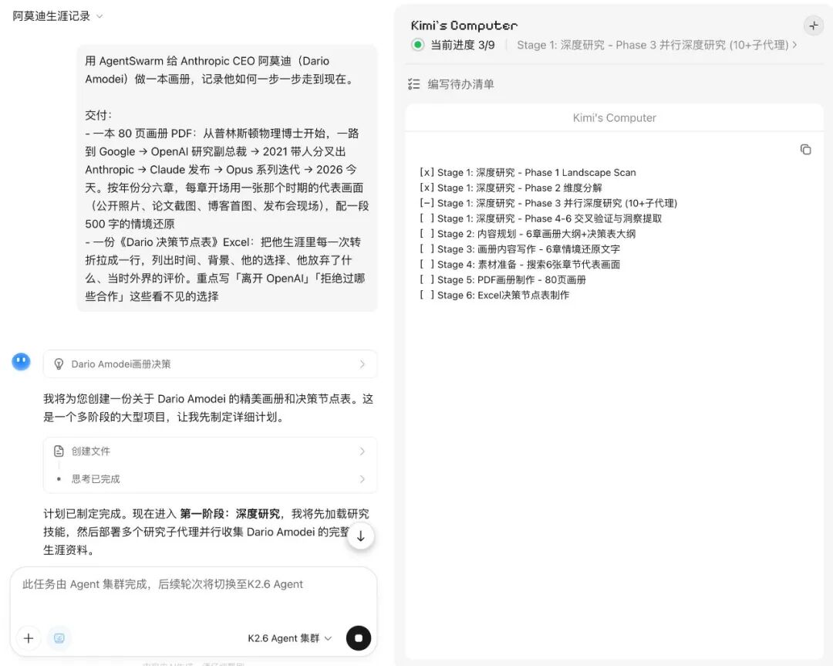The image size is (833, 666).
Task: Click the blue Kimi assistant avatar
Action: (21, 361)
